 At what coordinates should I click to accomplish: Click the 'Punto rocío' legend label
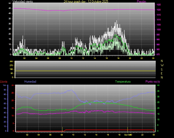click(x=153, y=82)
